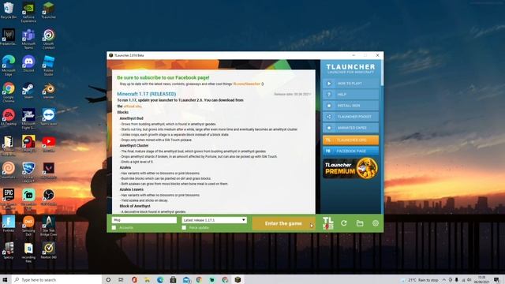
Task: Click the taskbar search box
Action: pyautogui.click(x=56, y=280)
